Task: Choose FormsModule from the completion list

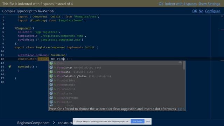Action: 116,85
